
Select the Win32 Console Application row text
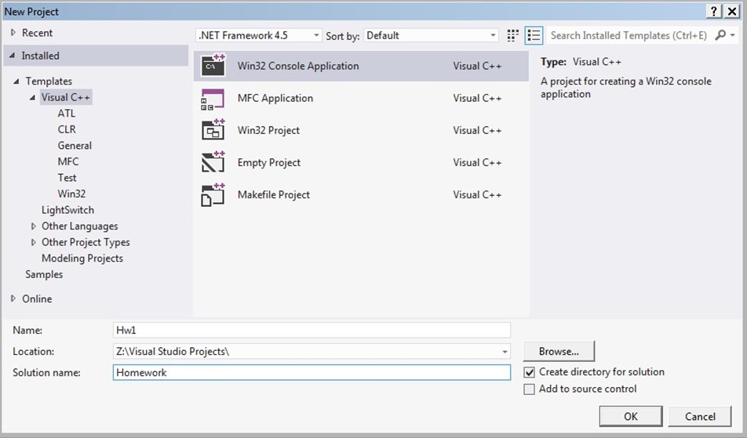coord(298,66)
